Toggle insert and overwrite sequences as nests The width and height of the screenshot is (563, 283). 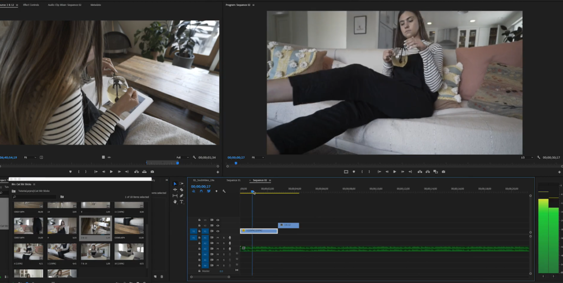[x=194, y=191]
